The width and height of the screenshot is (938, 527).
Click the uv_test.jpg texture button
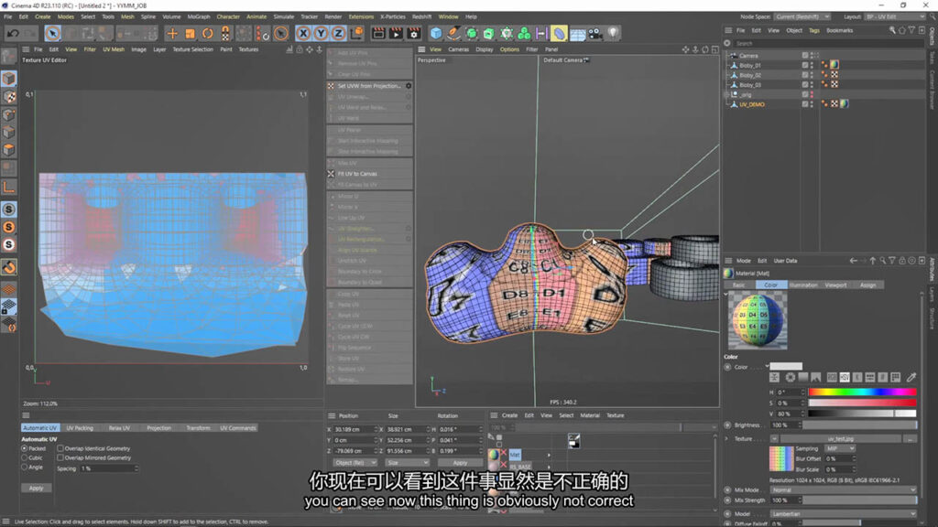click(x=841, y=438)
